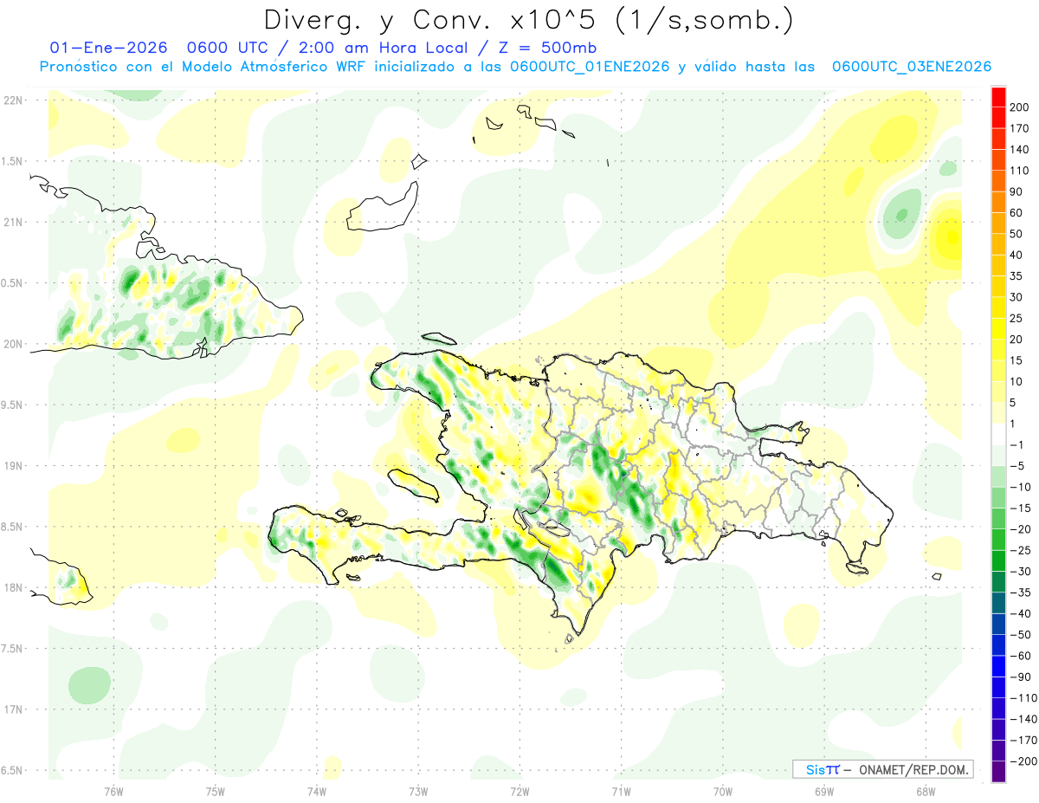Click colorbar value '-140'
1039x803 pixels.
click(1023, 719)
